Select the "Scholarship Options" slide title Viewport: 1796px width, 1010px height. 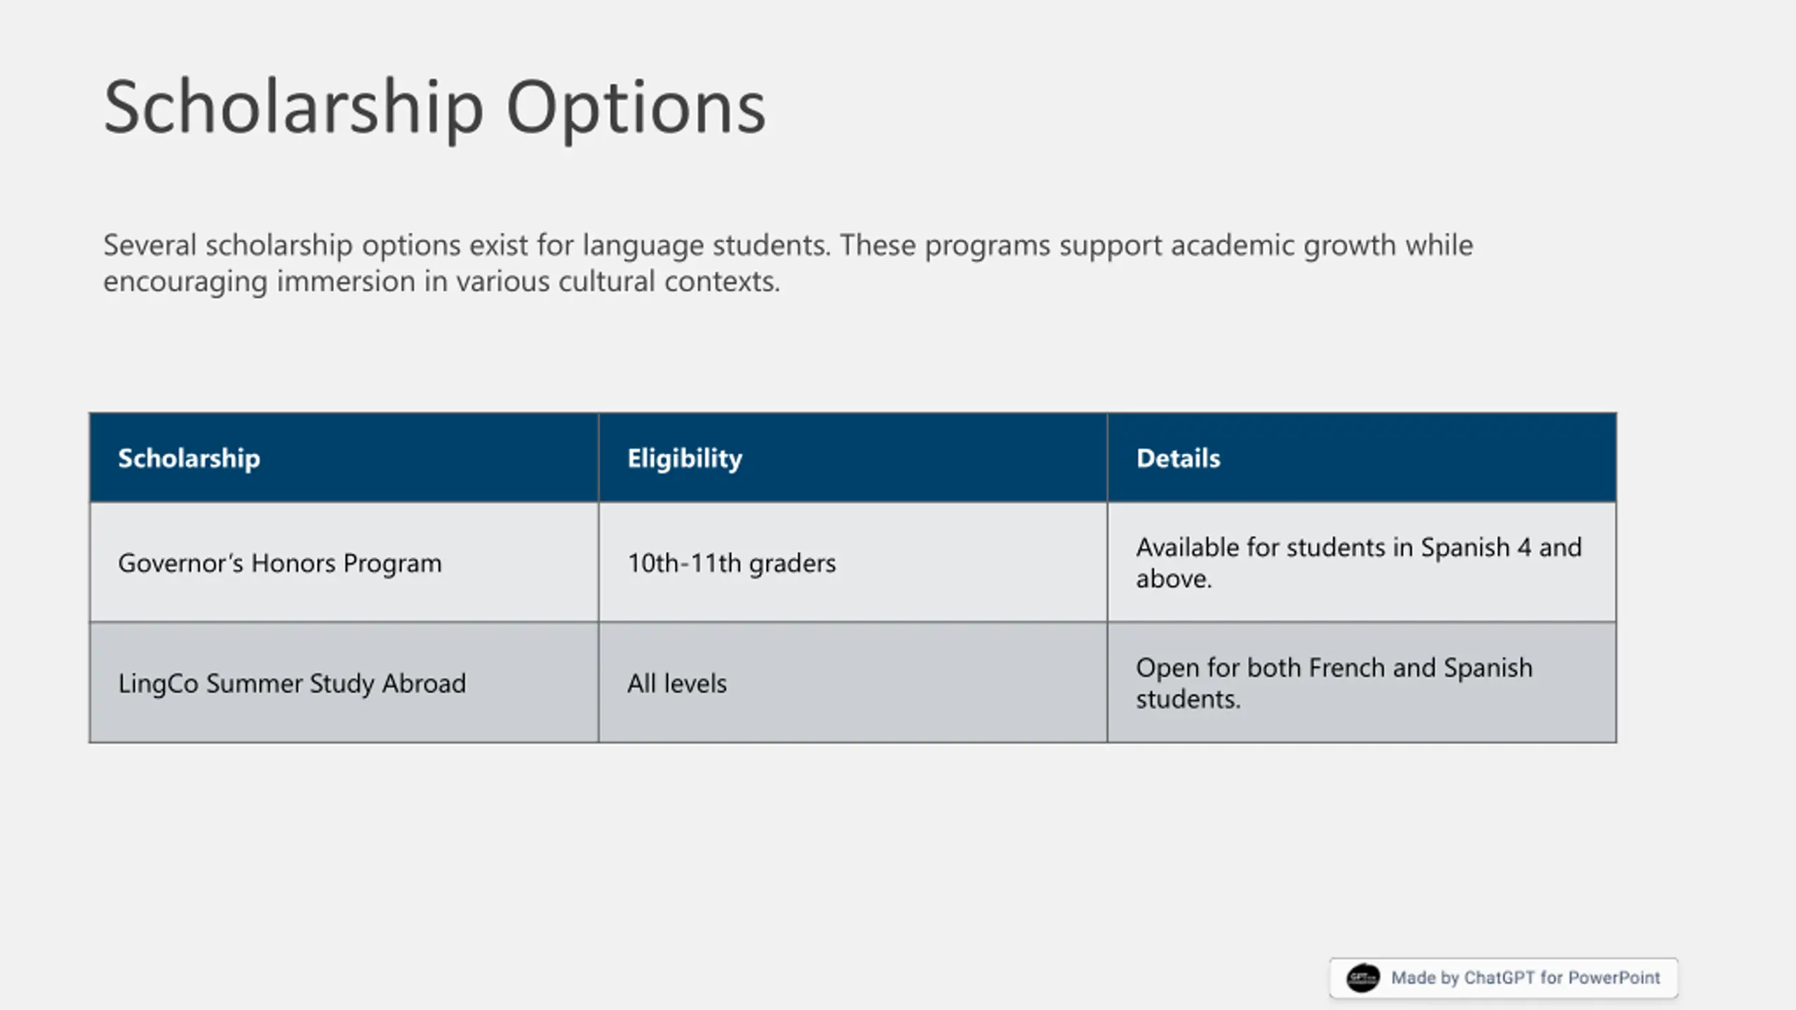[435, 108]
